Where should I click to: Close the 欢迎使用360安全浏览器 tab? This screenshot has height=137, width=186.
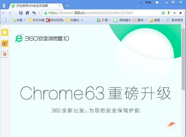coord(59,6)
